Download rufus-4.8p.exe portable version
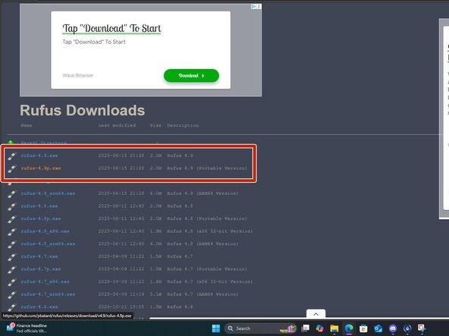The width and height of the screenshot is (449, 336). [41, 218]
